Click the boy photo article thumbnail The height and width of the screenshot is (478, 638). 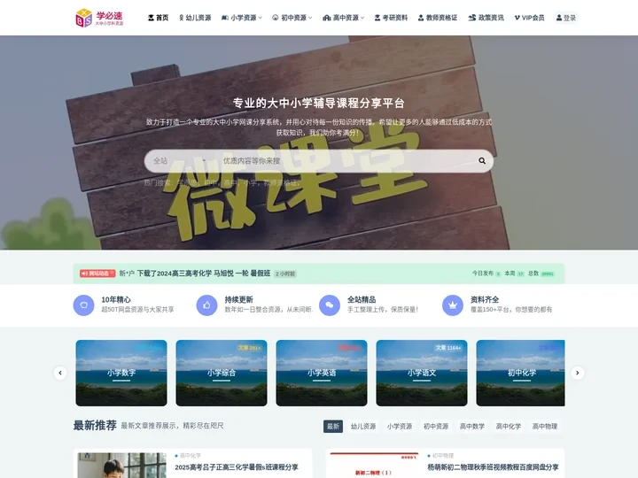pos(121,466)
